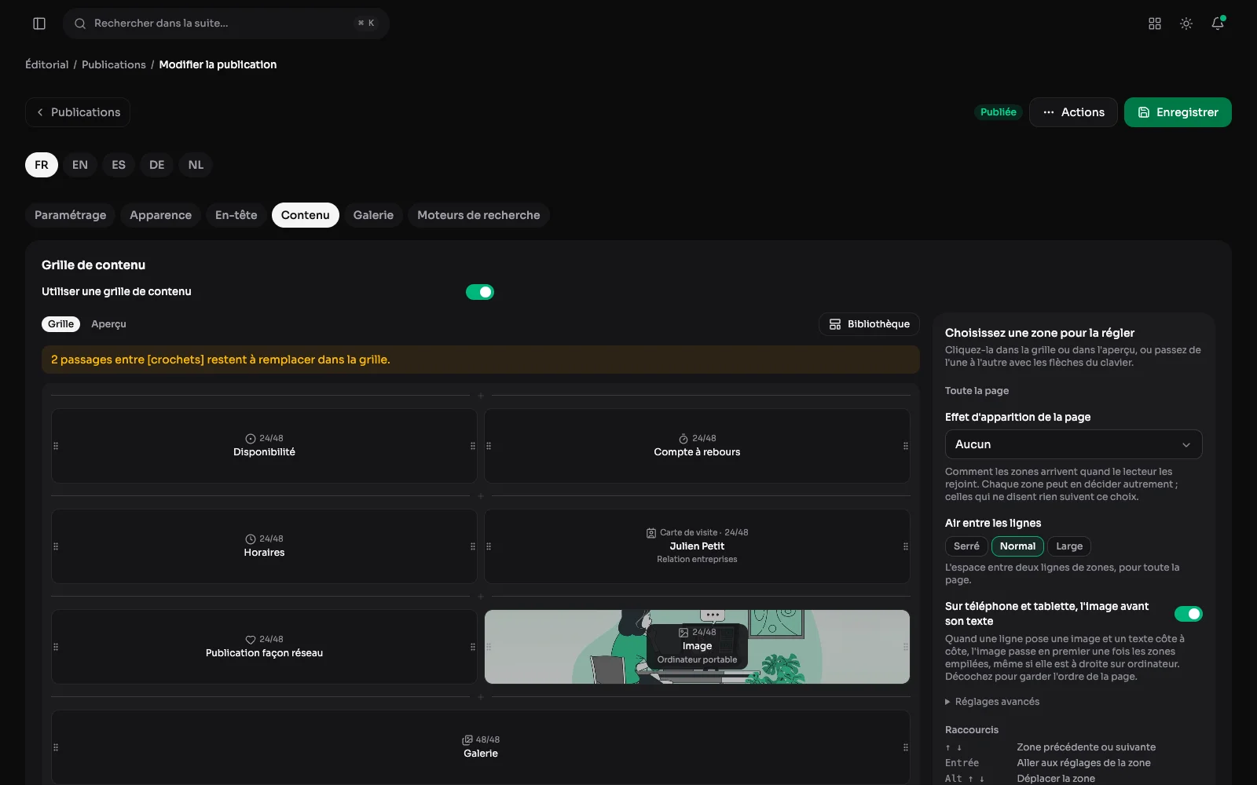Add a row above the Disponibilité row

pos(481,396)
